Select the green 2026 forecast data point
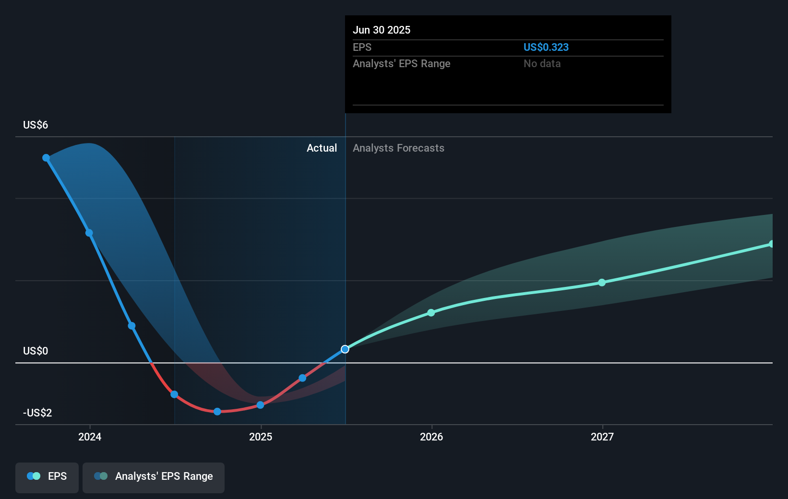Screen dimensions: 788x499 tap(431, 312)
